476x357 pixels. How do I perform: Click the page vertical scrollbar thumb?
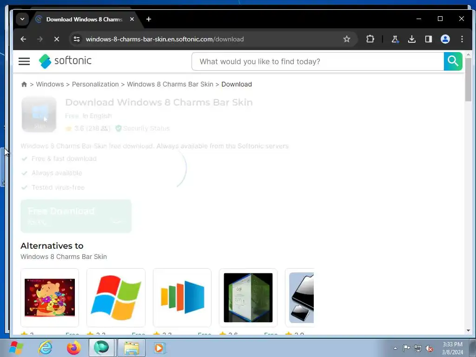click(x=468, y=79)
